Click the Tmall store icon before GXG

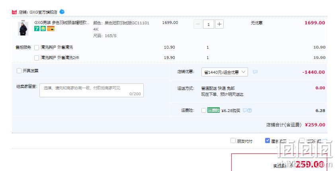click(x=14, y=12)
